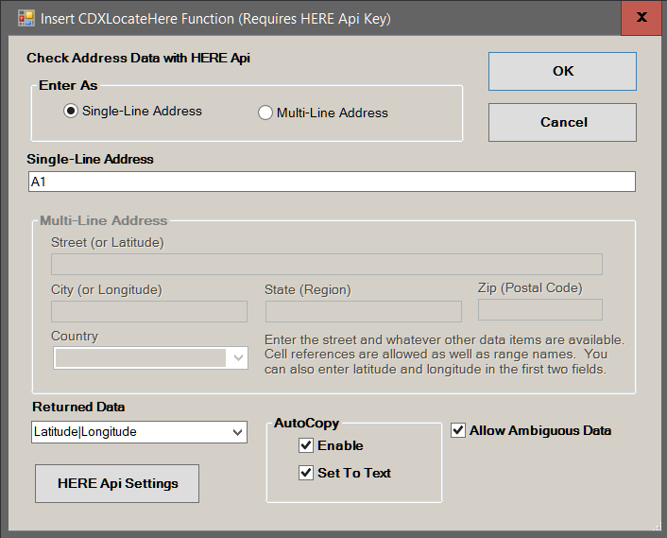
Task: Open the Country dropdown list
Action: pyautogui.click(x=238, y=358)
